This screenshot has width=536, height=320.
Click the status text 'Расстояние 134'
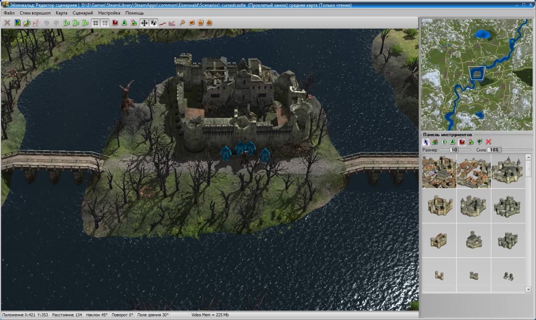(67, 315)
